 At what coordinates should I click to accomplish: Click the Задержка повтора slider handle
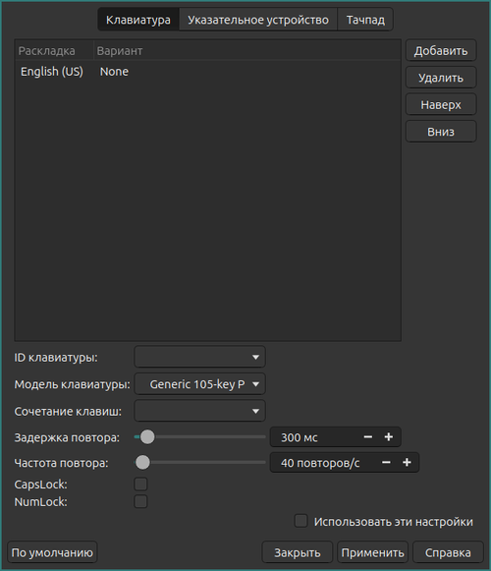147,437
